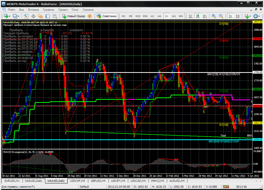Toggle the chart shift icon
The image size is (264, 190).
(x=238, y=16)
